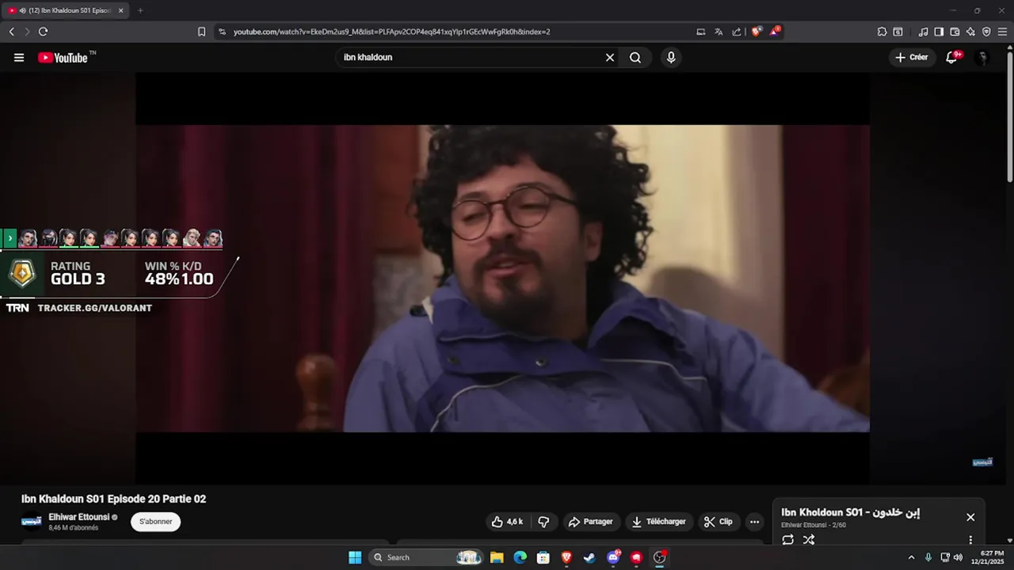Open playlist options three-dot menu
This screenshot has width=1014, height=570.
click(970, 540)
